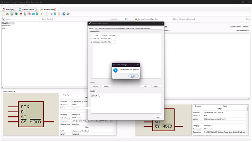Click the left arrow of the destination list scrollbar
252x142 pixels.
(3, 87)
